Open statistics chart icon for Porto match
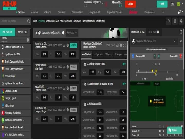185x139 pixels. coord(64,67)
